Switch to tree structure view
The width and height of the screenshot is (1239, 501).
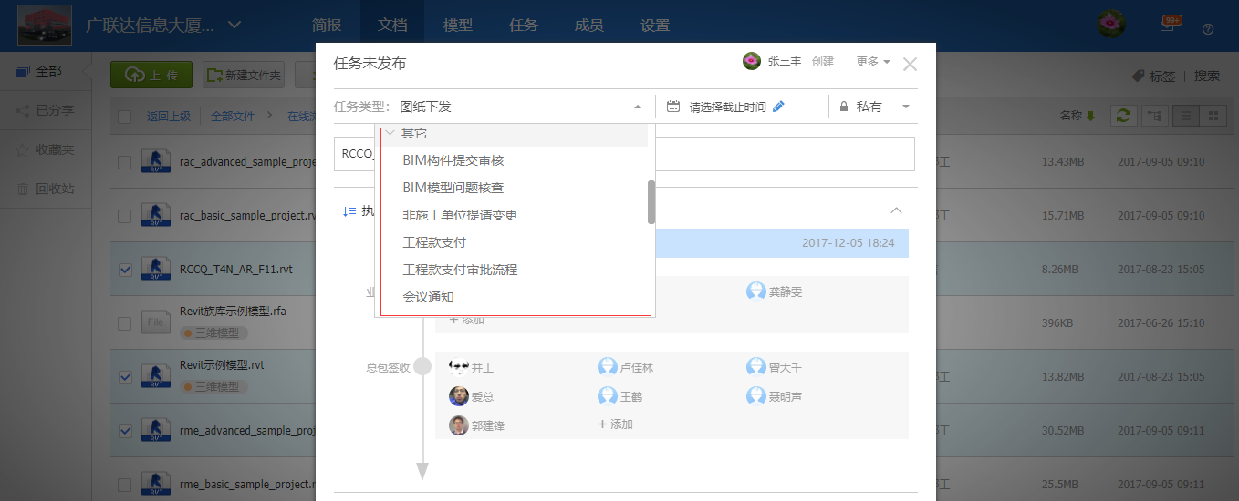pyautogui.click(x=1155, y=116)
